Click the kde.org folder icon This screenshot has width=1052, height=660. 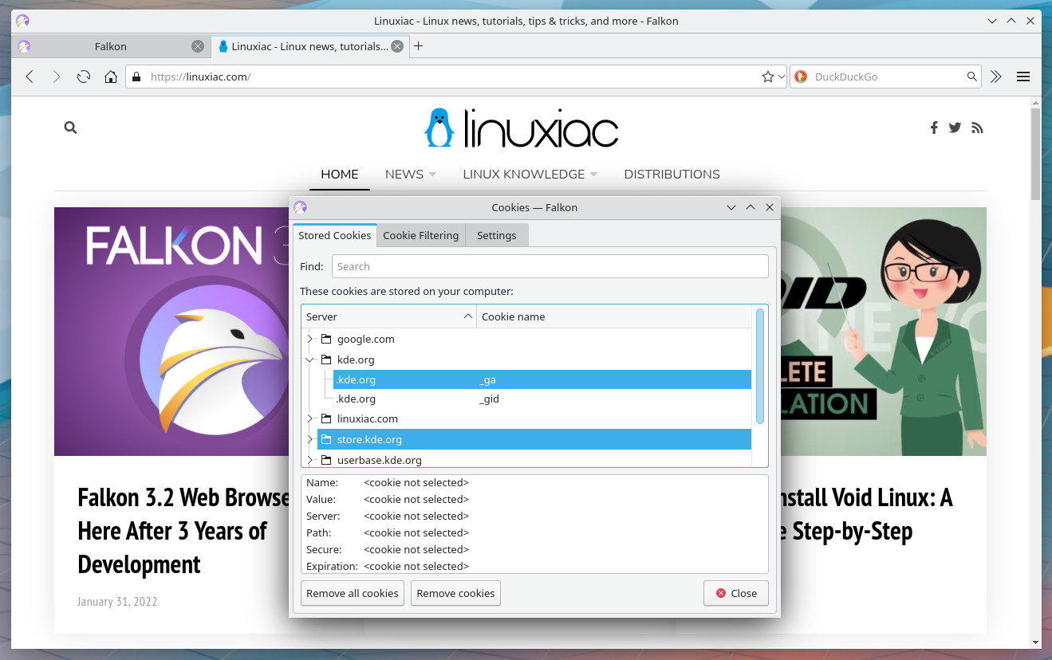tap(325, 359)
